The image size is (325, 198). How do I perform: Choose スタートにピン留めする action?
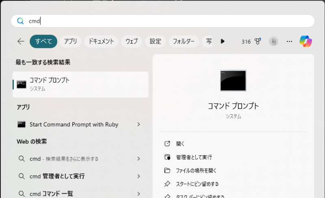point(197,184)
